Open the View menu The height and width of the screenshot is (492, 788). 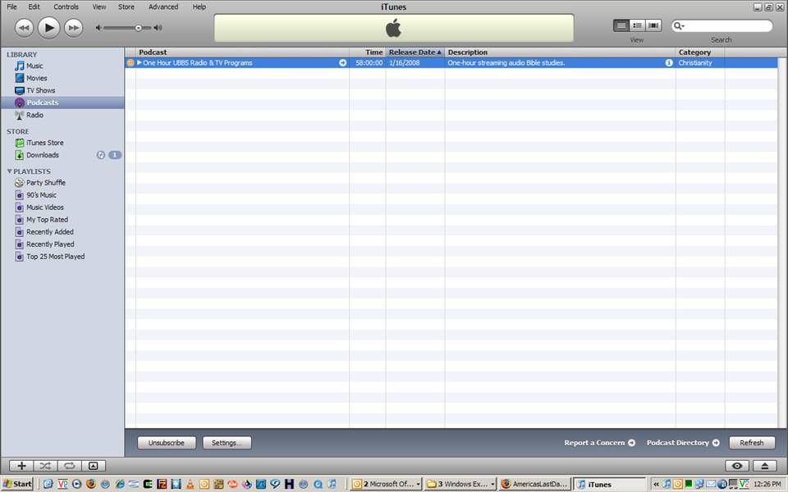click(x=99, y=7)
